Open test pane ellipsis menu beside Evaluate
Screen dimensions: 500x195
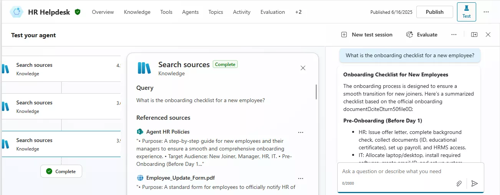point(454,35)
